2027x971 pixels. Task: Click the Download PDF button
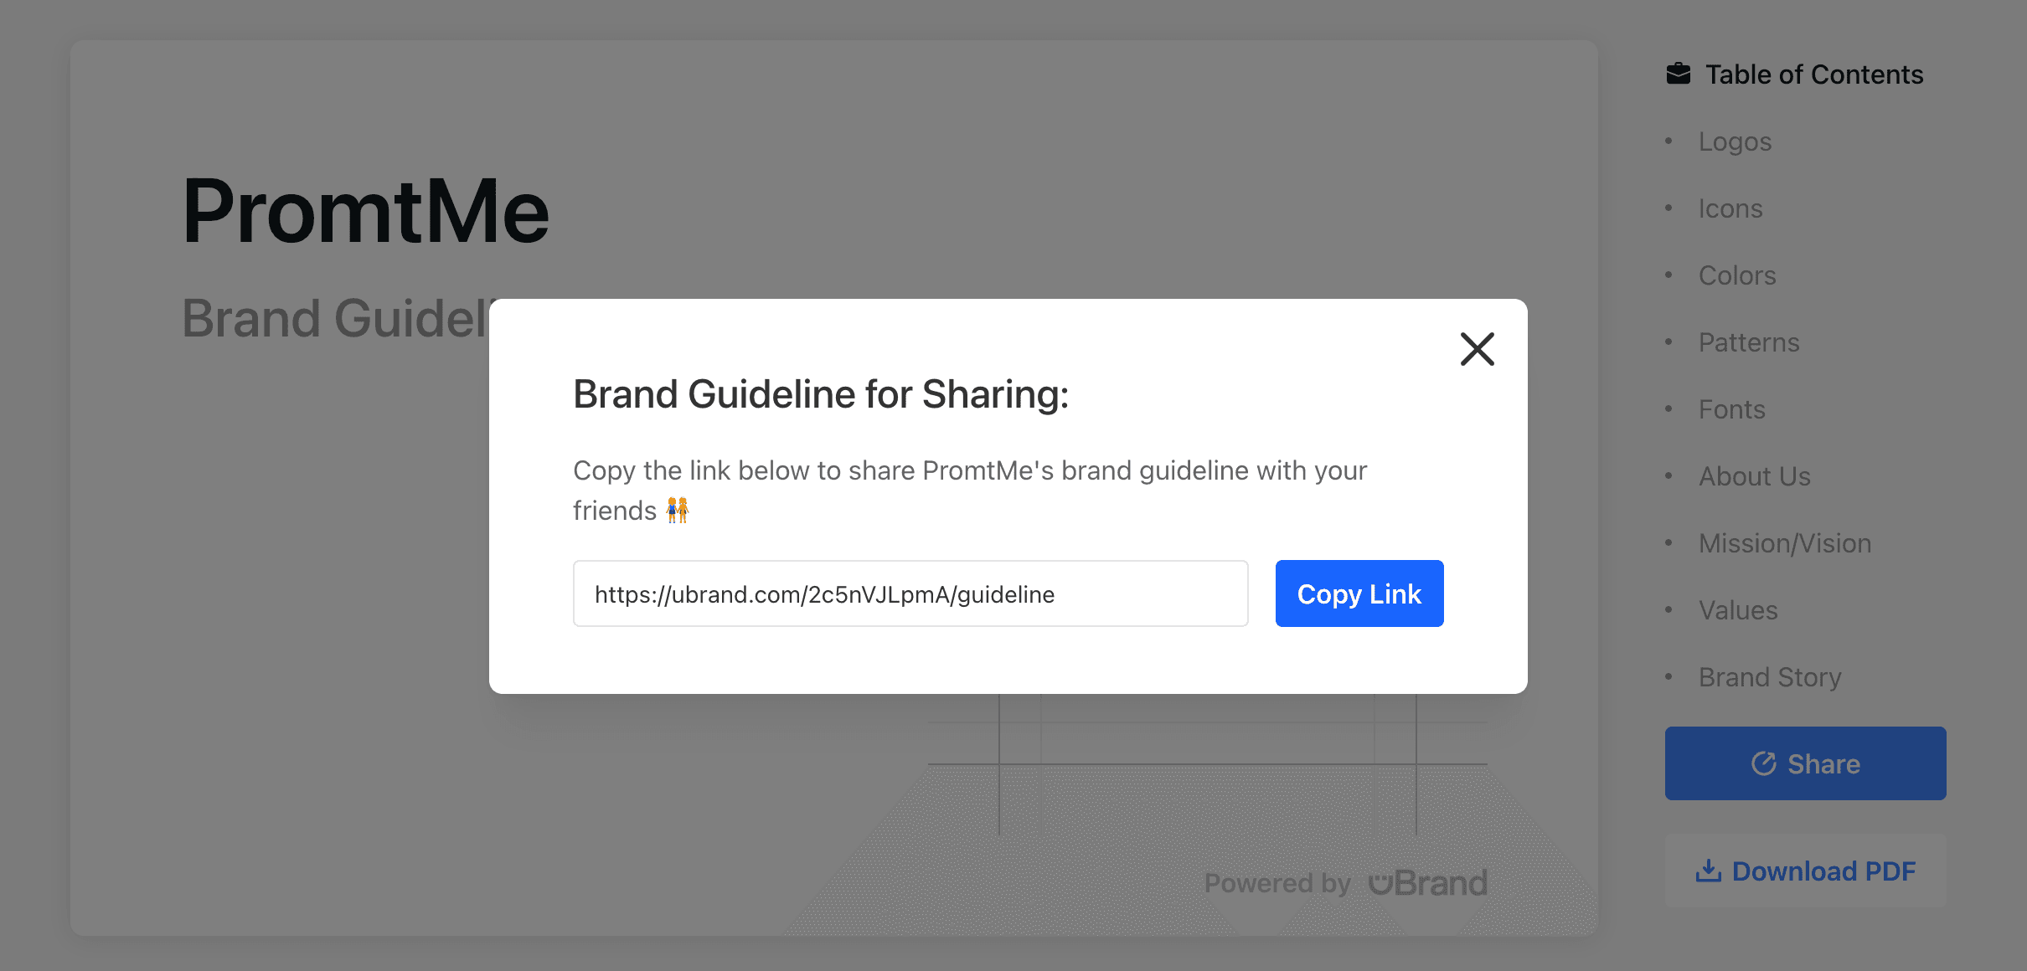pos(1805,871)
